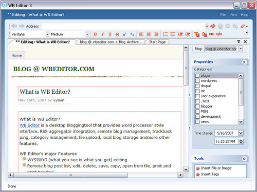
Task: Align text right
Action: (x=156, y=34)
